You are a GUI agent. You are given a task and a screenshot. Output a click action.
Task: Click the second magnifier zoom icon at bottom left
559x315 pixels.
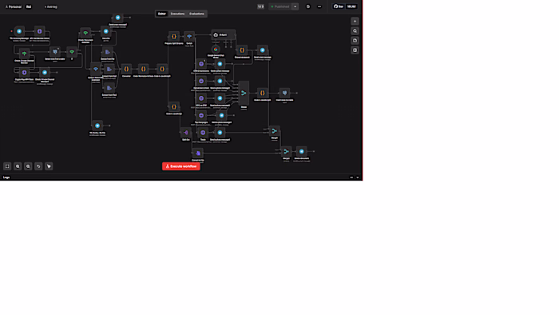click(x=28, y=166)
